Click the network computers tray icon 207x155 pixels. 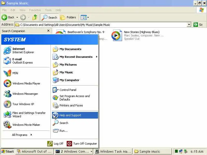[181, 151]
